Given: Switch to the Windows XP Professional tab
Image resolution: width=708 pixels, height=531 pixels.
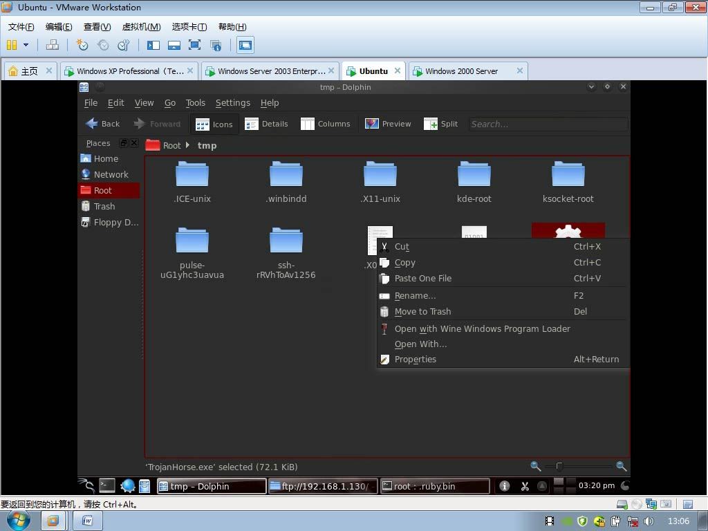Looking at the screenshot, I should click(x=130, y=71).
